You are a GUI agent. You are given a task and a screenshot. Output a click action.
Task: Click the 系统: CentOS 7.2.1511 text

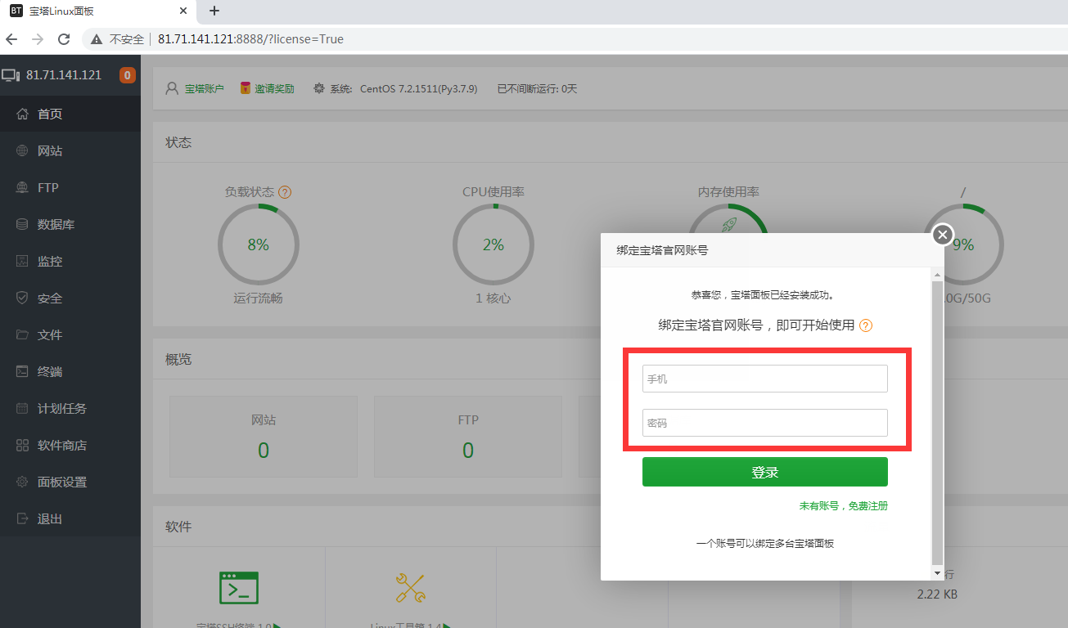point(404,88)
